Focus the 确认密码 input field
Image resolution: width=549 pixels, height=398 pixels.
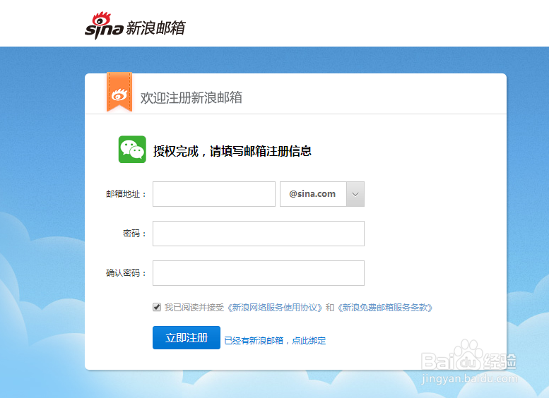pyautogui.click(x=259, y=273)
